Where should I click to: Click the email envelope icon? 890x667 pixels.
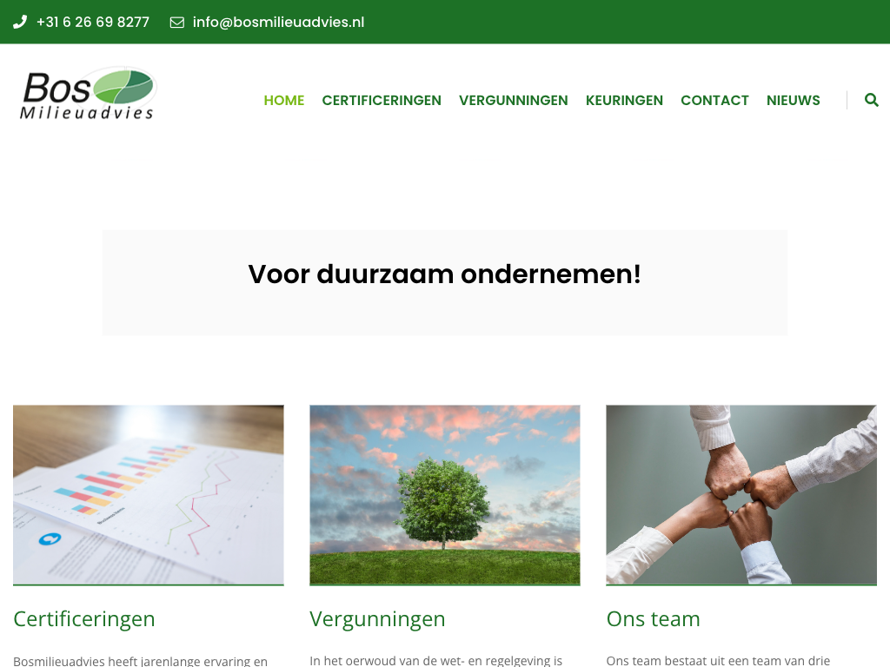tap(177, 22)
